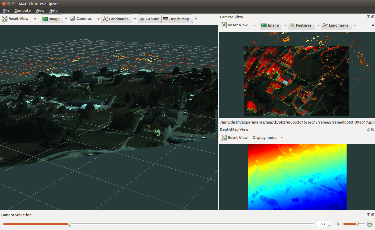Viewport: 375px width, 230px height.
Task: Click the colored depth map image
Action: click(297, 177)
